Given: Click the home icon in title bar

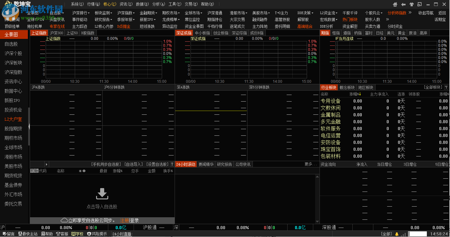Looking at the screenshot, I should pos(395,4).
